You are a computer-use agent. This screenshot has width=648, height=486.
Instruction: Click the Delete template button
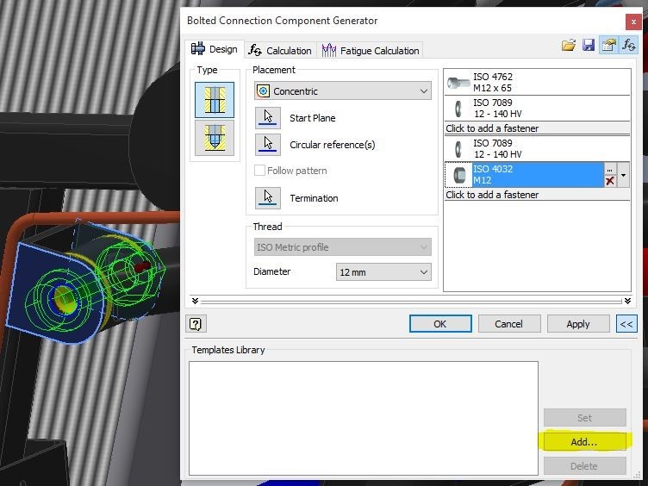pyautogui.click(x=585, y=466)
